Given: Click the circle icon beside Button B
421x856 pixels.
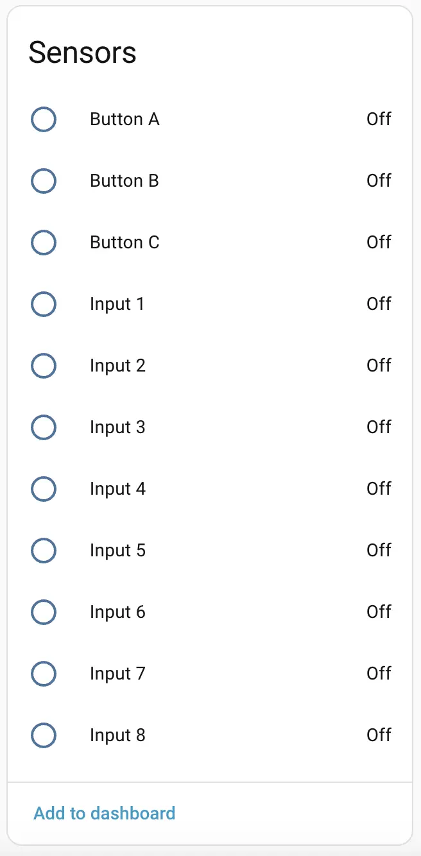Looking at the screenshot, I should point(44,181).
